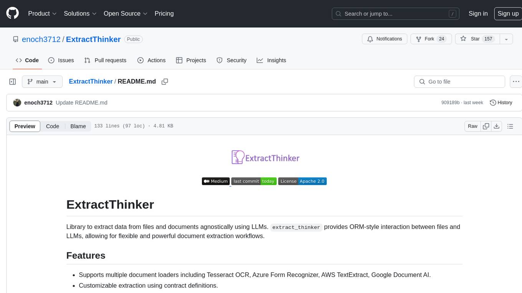Open the Raw file view
Screen dimensions: 522x293
(472, 126)
